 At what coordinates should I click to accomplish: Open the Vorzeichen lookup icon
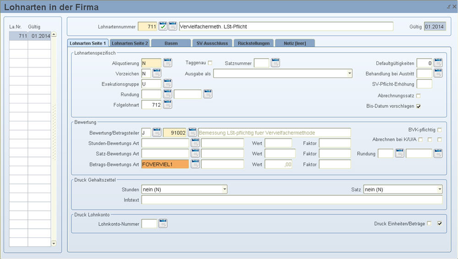pyautogui.click(x=157, y=73)
